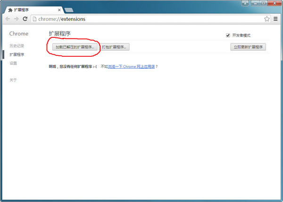The height and width of the screenshot is (202, 283).
Task: Click the no-extensions message text
Action: (x=73, y=67)
